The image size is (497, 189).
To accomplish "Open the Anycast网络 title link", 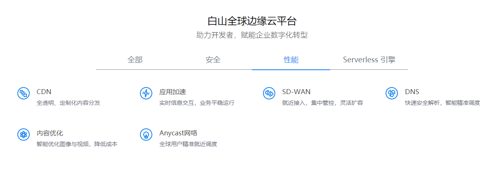I will coord(178,133).
